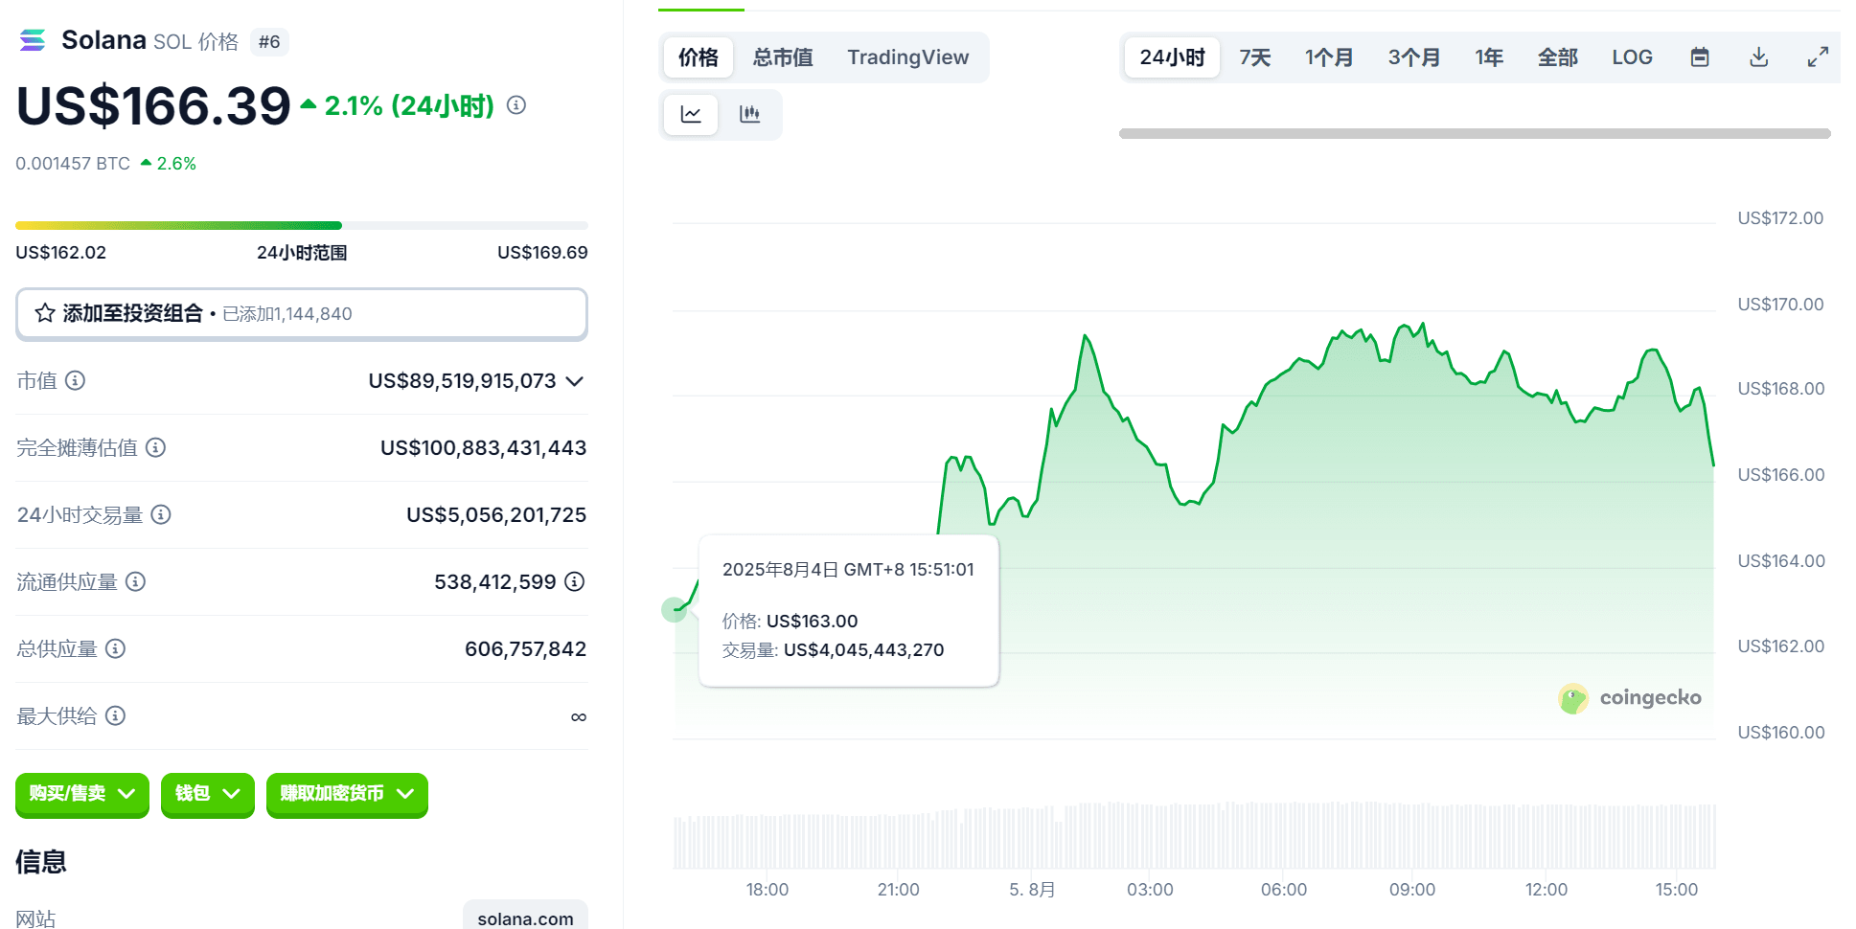Click the US$100,883,431,443 valuation value
This screenshot has height=929, width=1856.
point(483,447)
